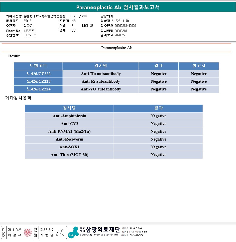Click the 보험코드 column header
236x242 pixels.
(x=38, y=66)
